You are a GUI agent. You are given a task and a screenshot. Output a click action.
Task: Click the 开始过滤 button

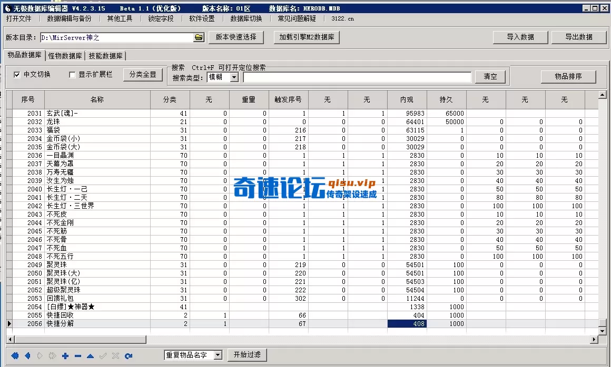click(x=247, y=354)
